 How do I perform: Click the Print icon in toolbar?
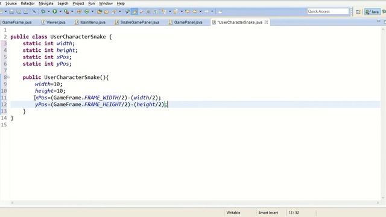(25, 11)
